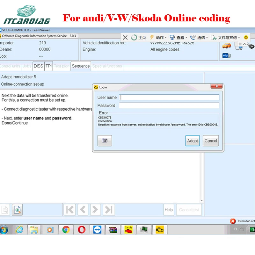Image resolution: width=255 pixels, height=255 pixels.
Task: Click the Cancel test button
Action: click(189, 210)
